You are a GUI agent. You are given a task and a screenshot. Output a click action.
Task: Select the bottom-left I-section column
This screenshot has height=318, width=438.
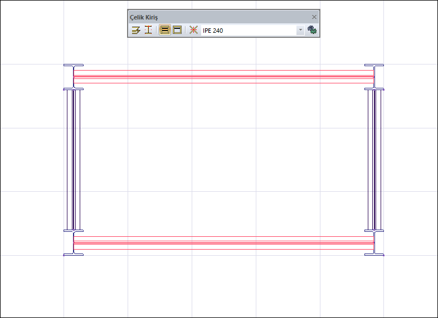pos(74,243)
